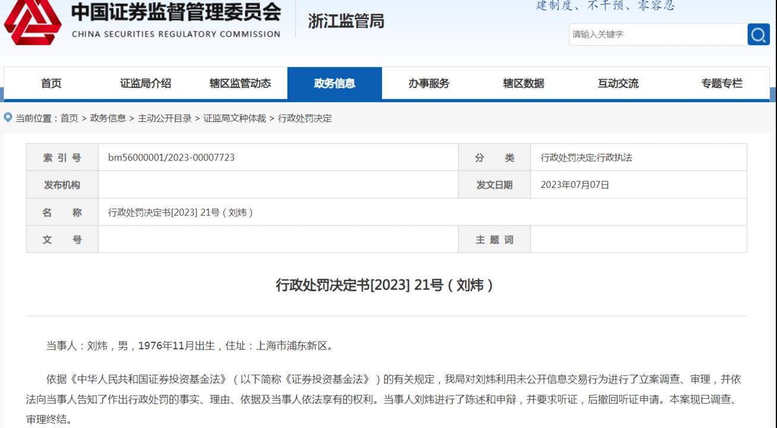Select the highlighted 政务信息 navigation tab
The height and width of the screenshot is (428, 777).
(334, 83)
